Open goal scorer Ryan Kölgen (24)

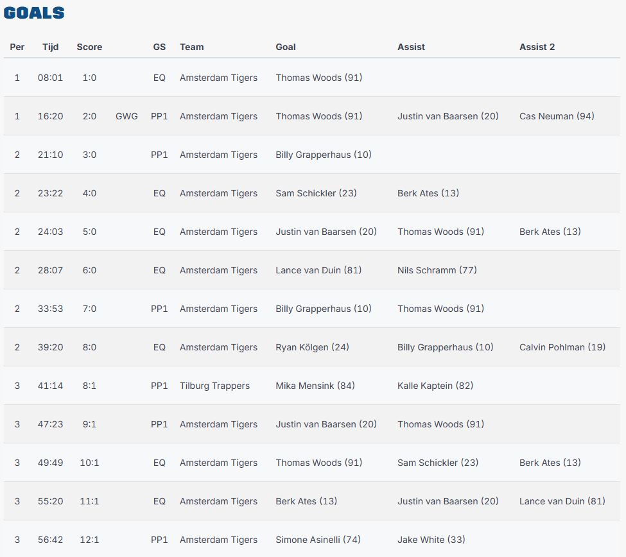point(312,347)
